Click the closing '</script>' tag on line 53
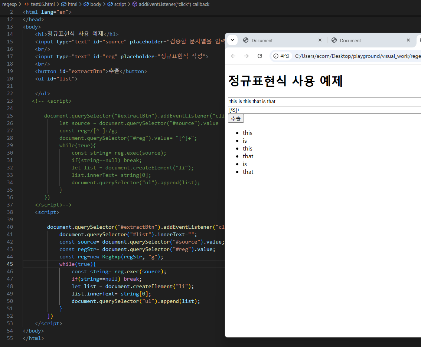The image size is (421, 347). (49, 323)
